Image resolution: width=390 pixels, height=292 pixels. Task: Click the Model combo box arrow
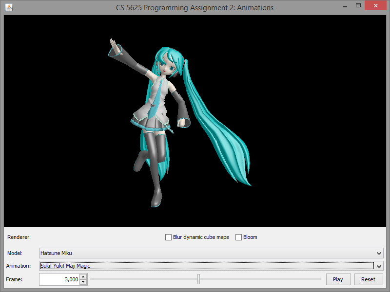point(379,253)
